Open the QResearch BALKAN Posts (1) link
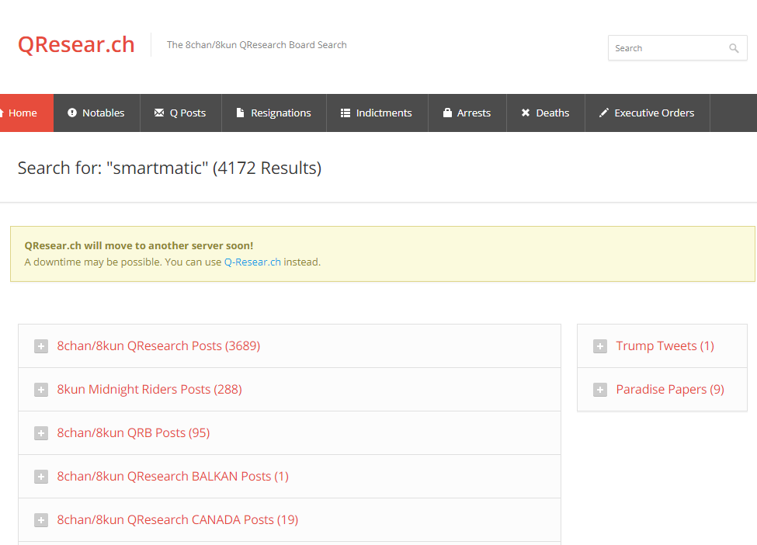This screenshot has width=757, height=545. point(173,476)
